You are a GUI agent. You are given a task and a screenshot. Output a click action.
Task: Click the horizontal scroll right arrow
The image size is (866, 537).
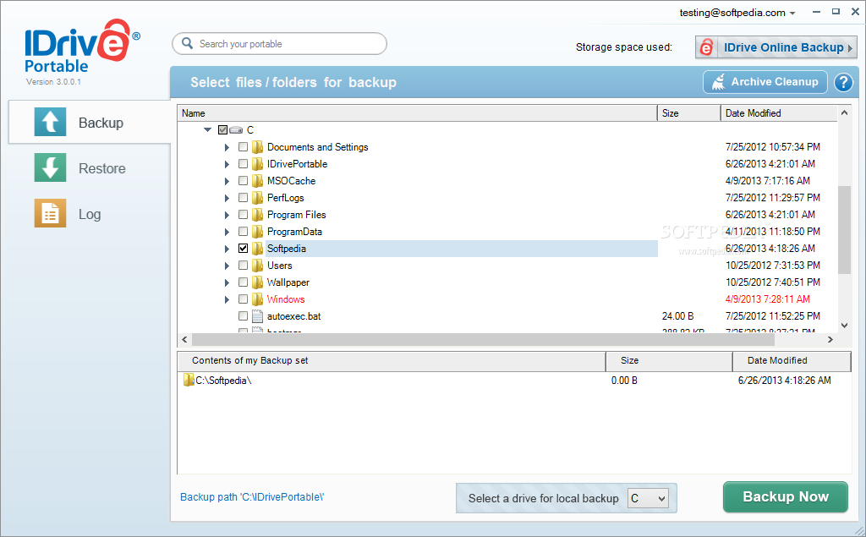coord(830,339)
